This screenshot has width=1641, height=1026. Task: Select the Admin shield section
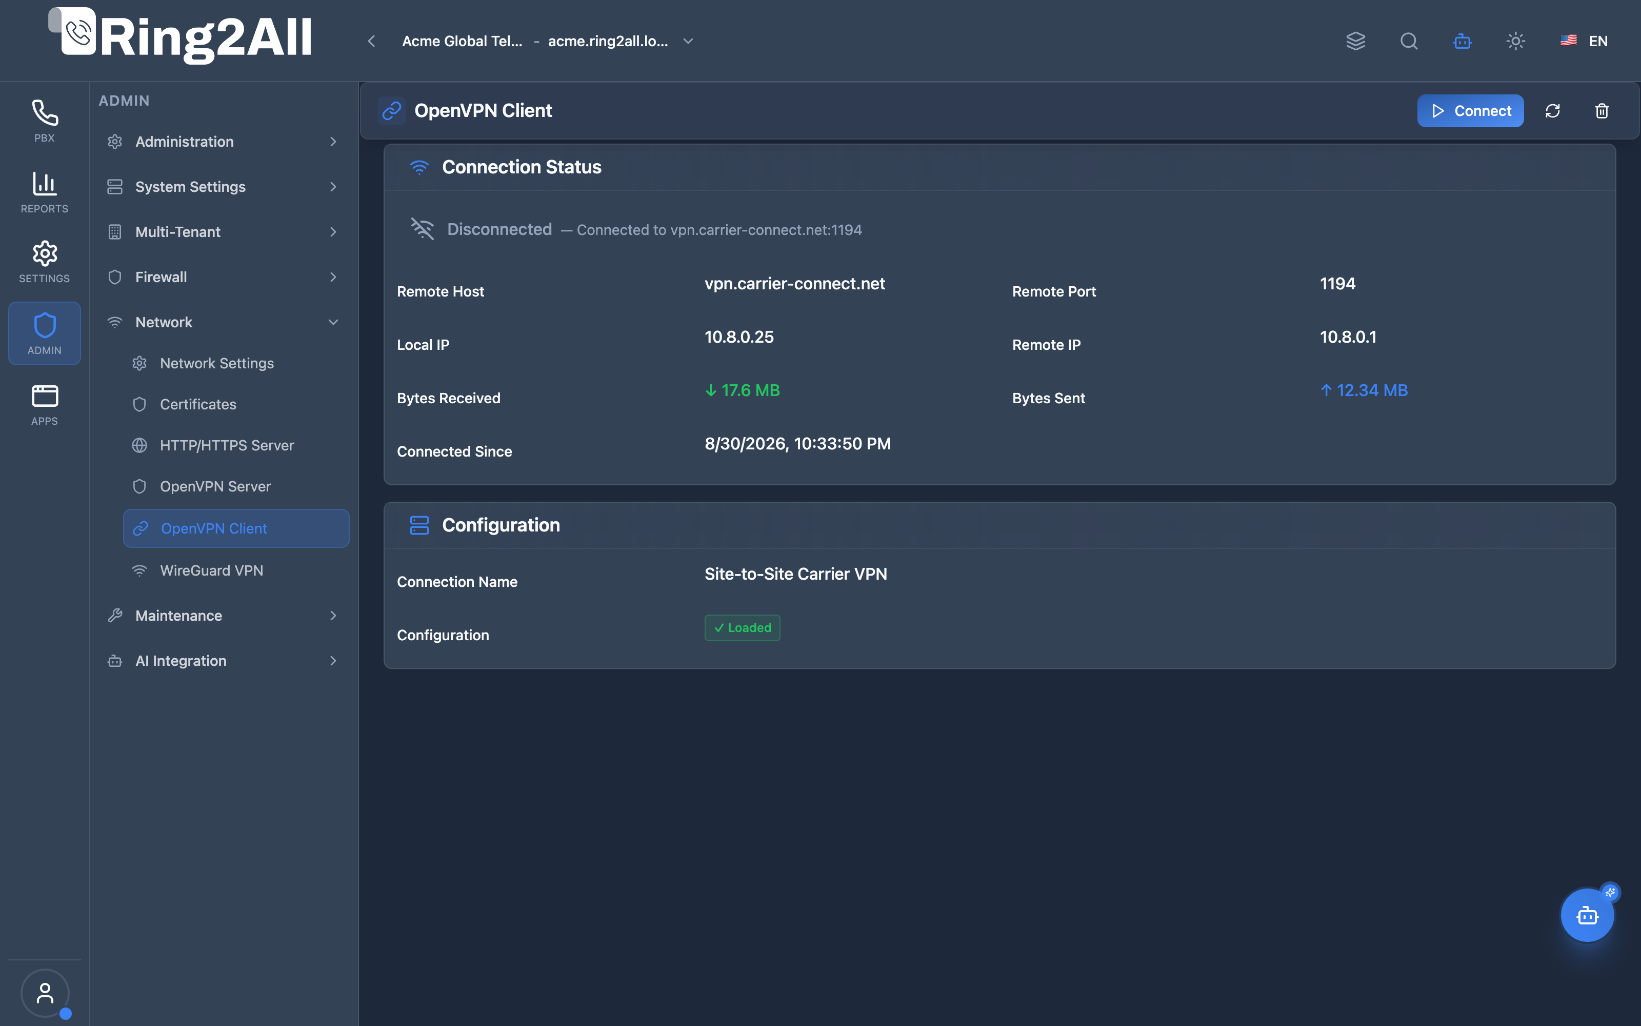click(44, 333)
